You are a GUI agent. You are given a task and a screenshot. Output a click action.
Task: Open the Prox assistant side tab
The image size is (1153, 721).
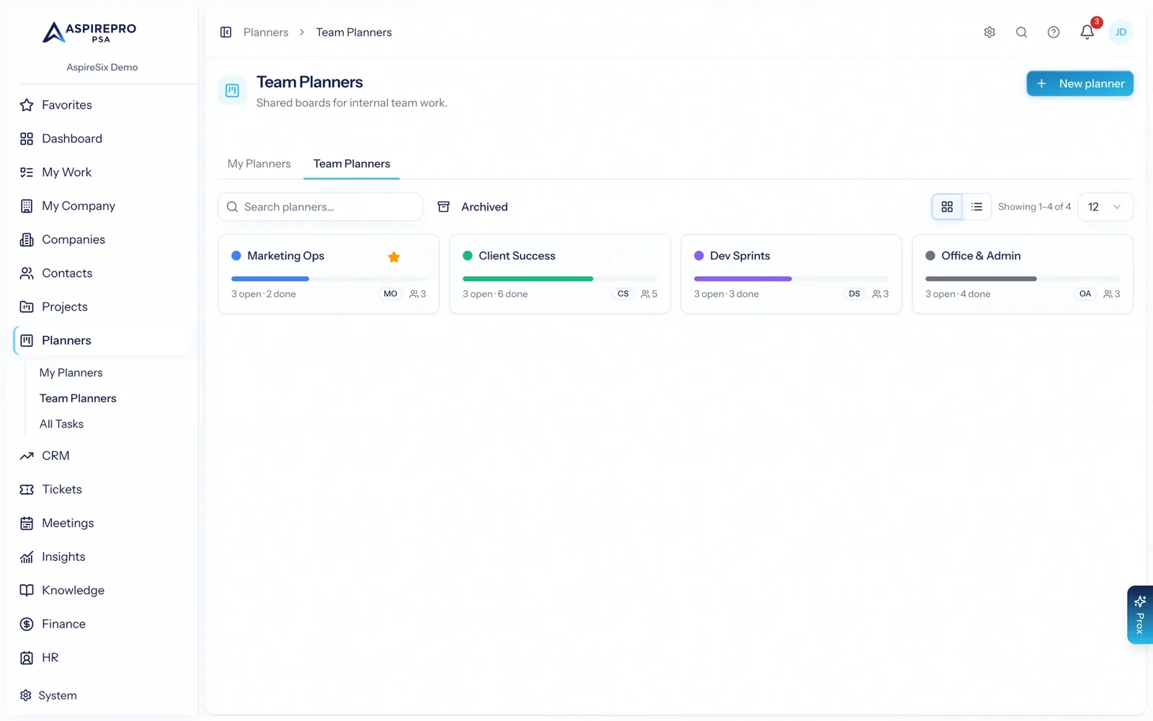[1139, 615]
